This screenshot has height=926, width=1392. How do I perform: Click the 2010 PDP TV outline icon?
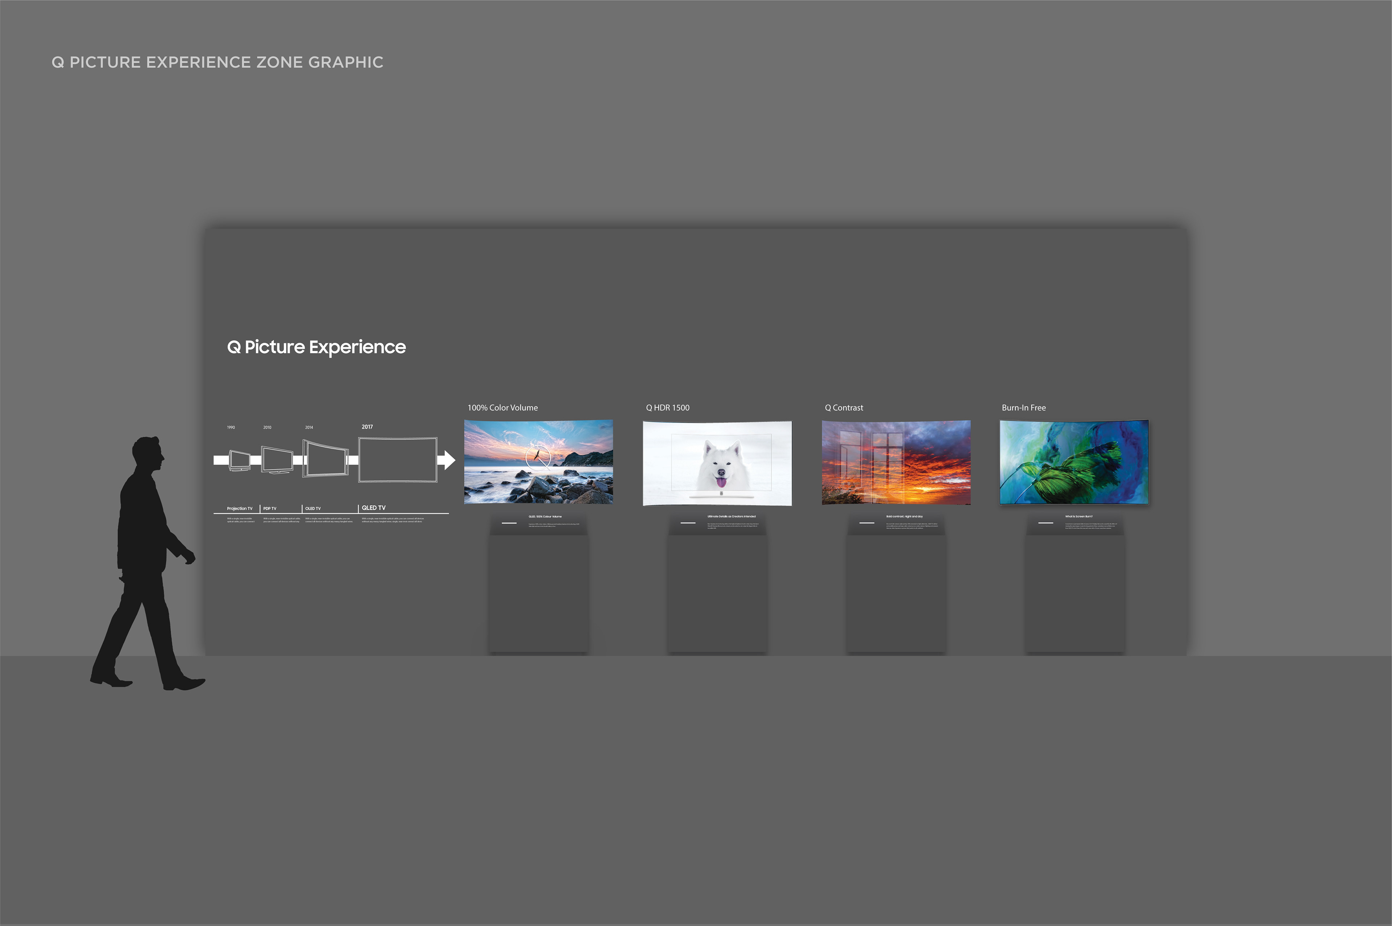click(277, 460)
